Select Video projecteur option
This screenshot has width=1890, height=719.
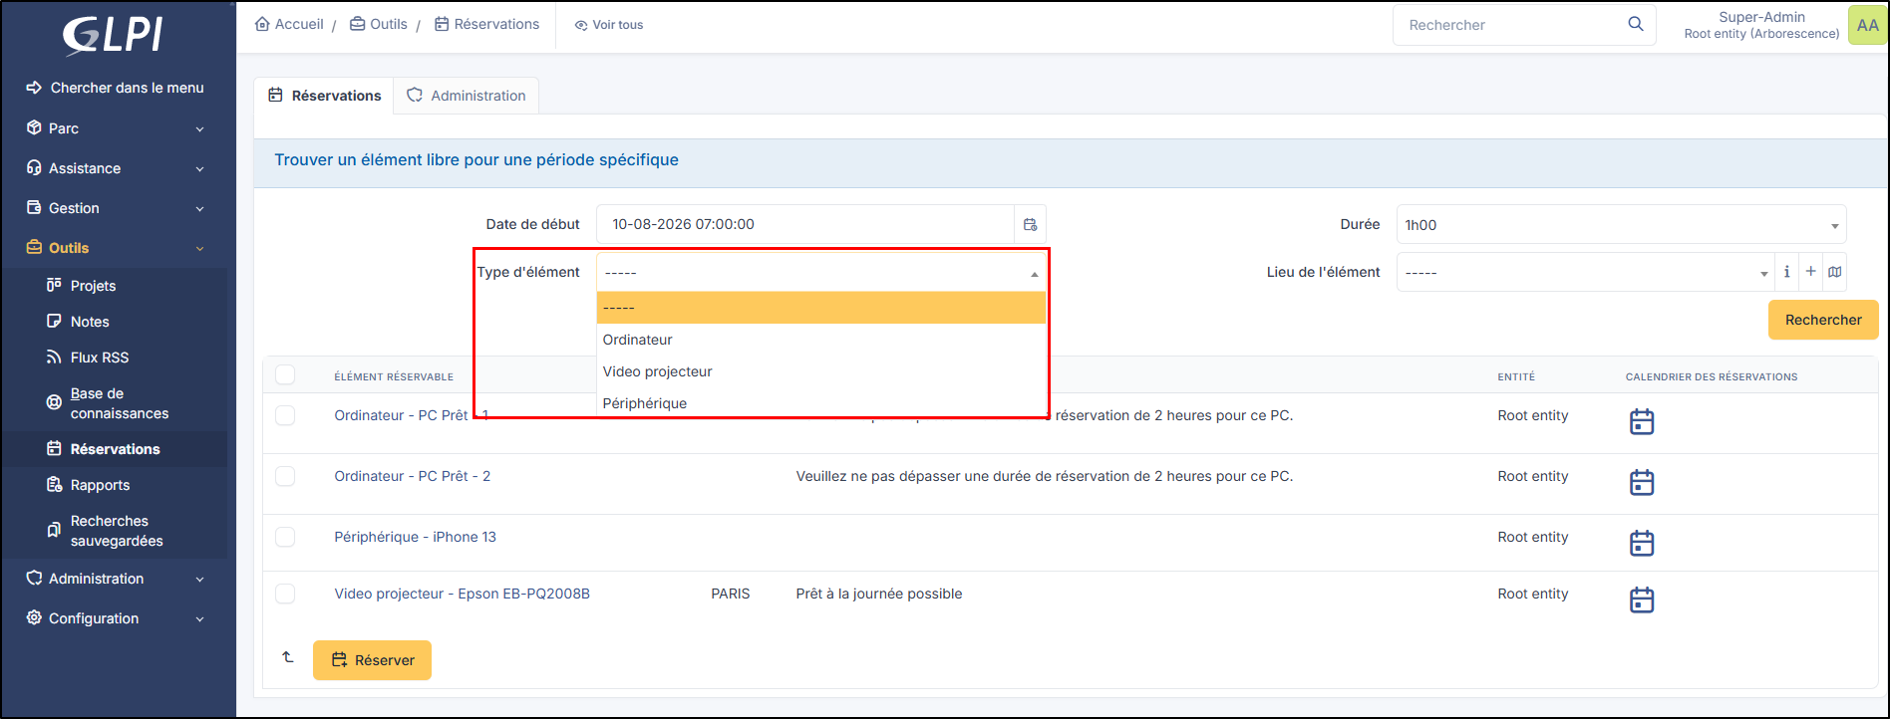(x=821, y=371)
